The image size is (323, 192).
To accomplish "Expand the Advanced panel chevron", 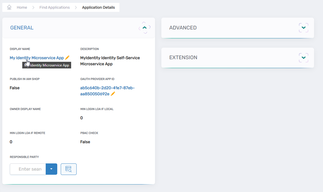I will pyautogui.click(x=303, y=28).
